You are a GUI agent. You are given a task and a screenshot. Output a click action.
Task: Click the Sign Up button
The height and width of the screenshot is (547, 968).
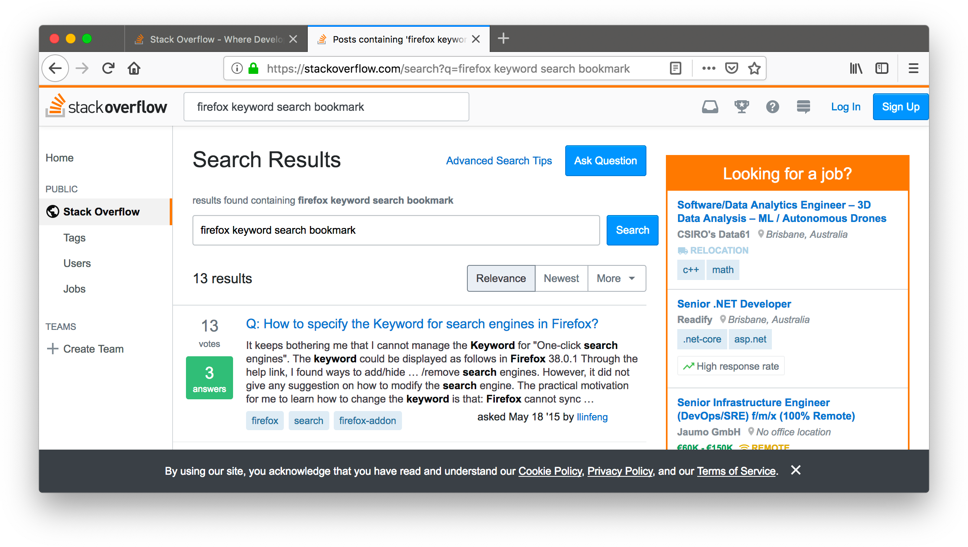pos(901,107)
